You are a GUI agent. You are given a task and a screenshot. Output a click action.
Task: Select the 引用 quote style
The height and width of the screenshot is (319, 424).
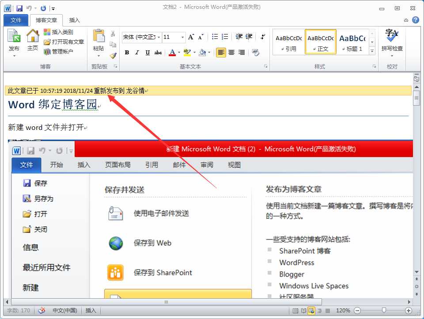coord(289,42)
